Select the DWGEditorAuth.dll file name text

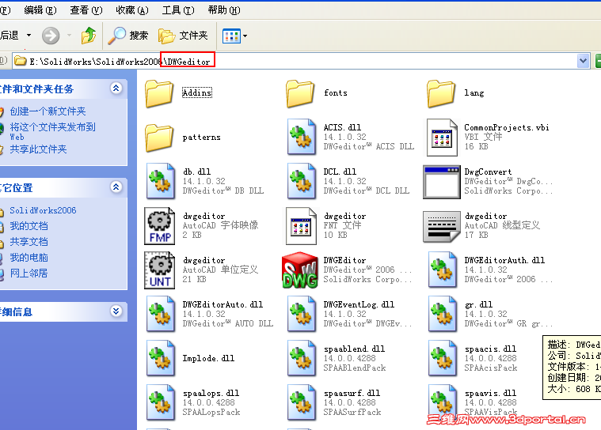(504, 260)
